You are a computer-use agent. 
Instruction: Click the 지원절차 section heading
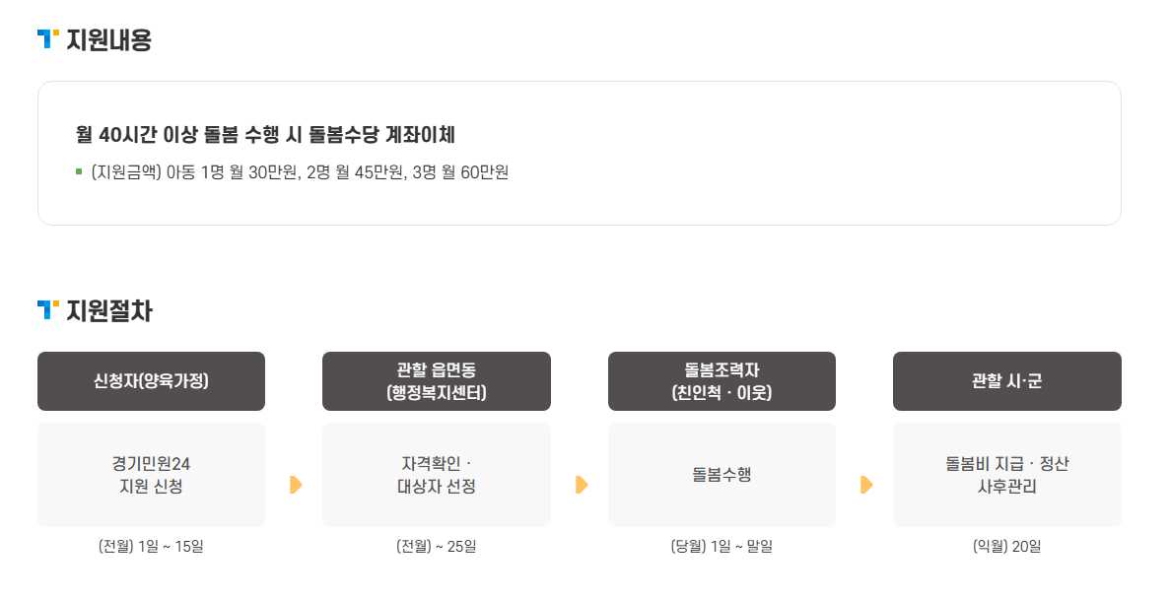click(108, 310)
